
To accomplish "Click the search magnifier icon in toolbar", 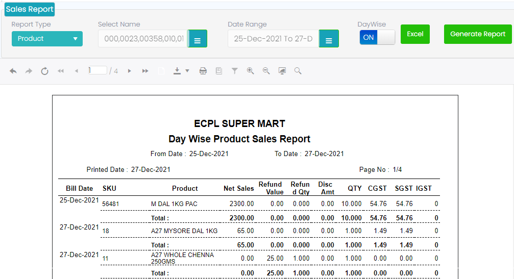I will [298, 71].
